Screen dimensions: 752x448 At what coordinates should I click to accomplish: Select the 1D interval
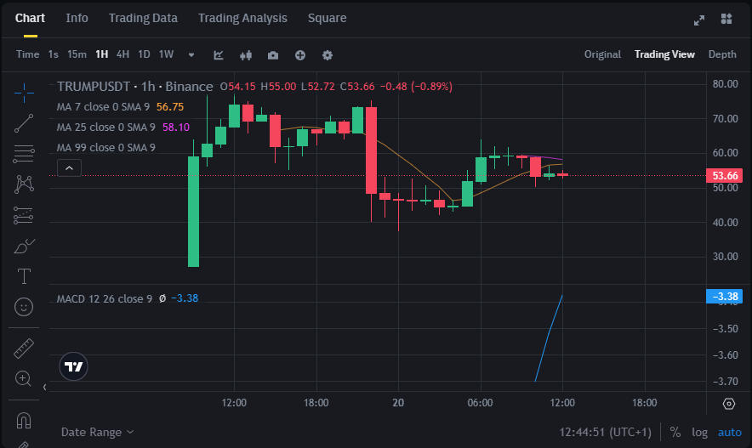[x=144, y=54]
